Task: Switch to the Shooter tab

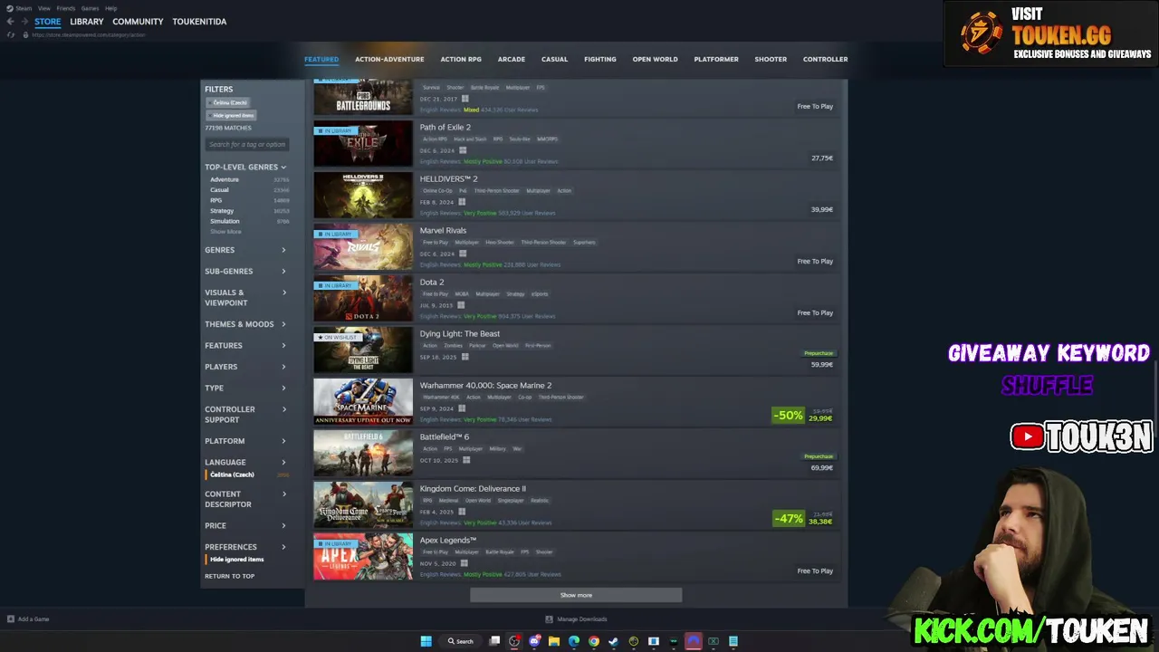Action: (x=771, y=59)
